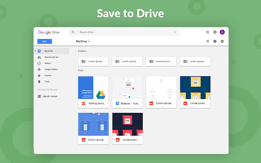
Task: Click the Files section heading
Action: point(81,70)
